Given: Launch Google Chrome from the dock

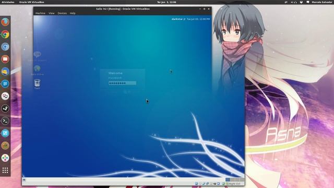Looking at the screenshot, I should [x=5, y=34].
